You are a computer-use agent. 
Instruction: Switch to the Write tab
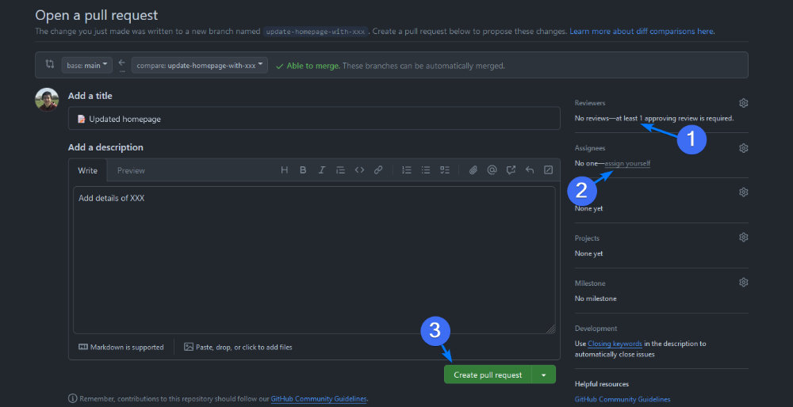[88, 170]
